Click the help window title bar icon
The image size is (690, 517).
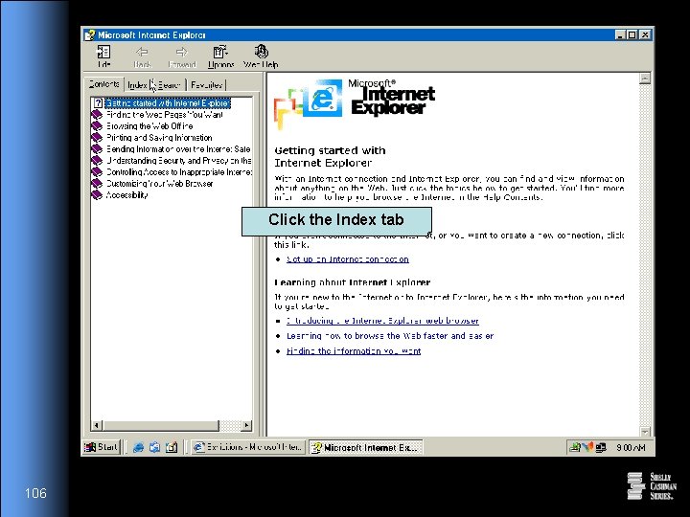(90, 34)
